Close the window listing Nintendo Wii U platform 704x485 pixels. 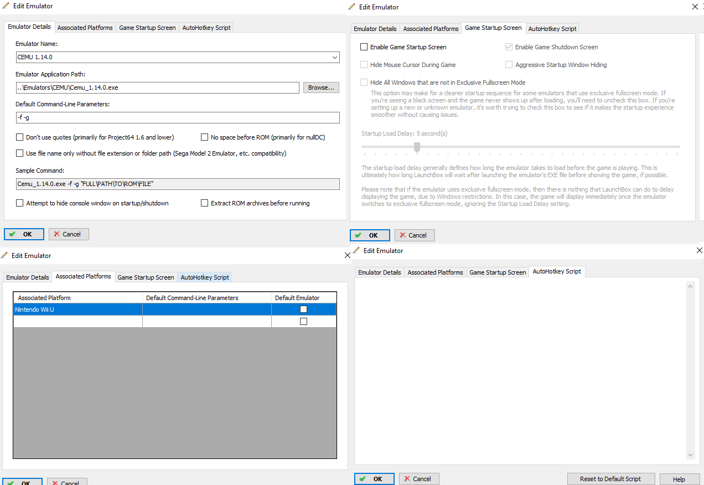pos(348,255)
